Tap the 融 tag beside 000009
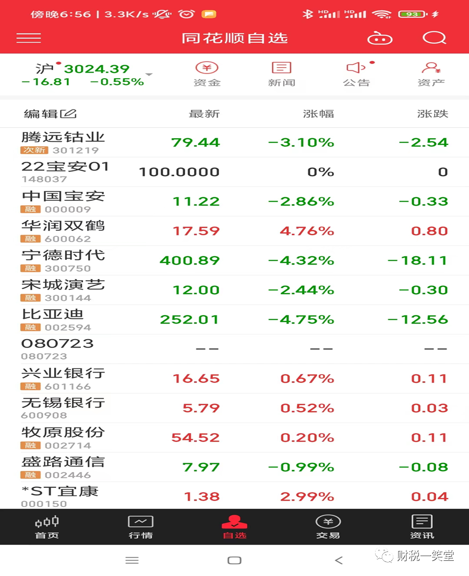 (30, 209)
